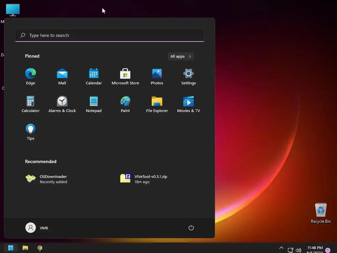Image resolution: width=337 pixels, height=253 pixels.
Task: Launch the Photos app
Action: coord(157,76)
